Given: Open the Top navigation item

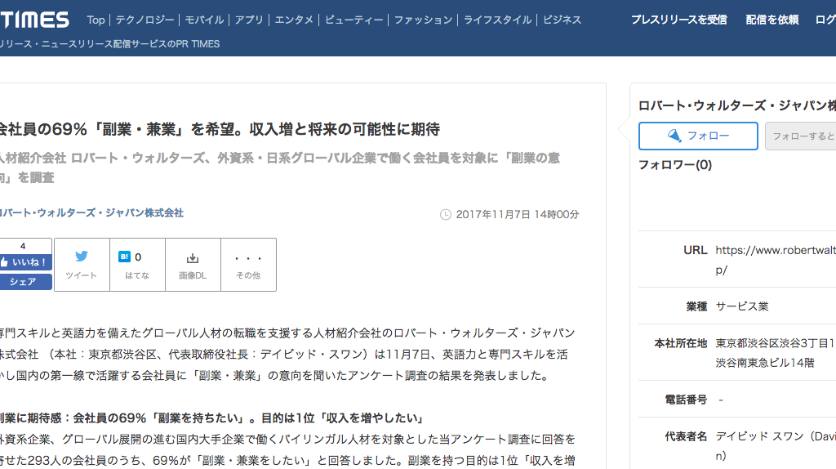Looking at the screenshot, I should [96, 20].
